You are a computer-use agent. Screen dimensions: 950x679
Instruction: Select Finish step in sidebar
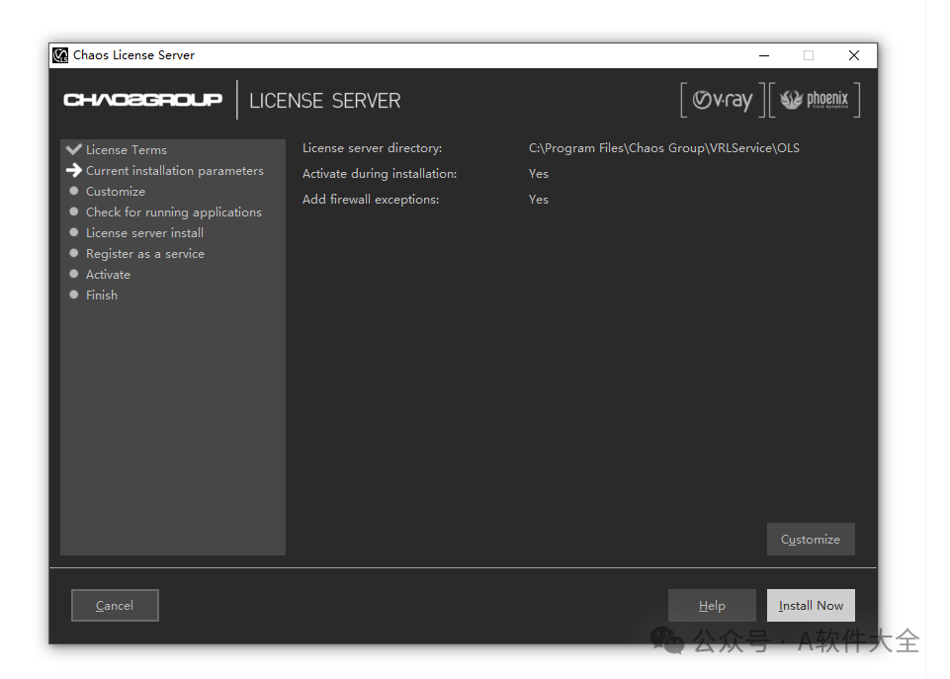tap(102, 295)
